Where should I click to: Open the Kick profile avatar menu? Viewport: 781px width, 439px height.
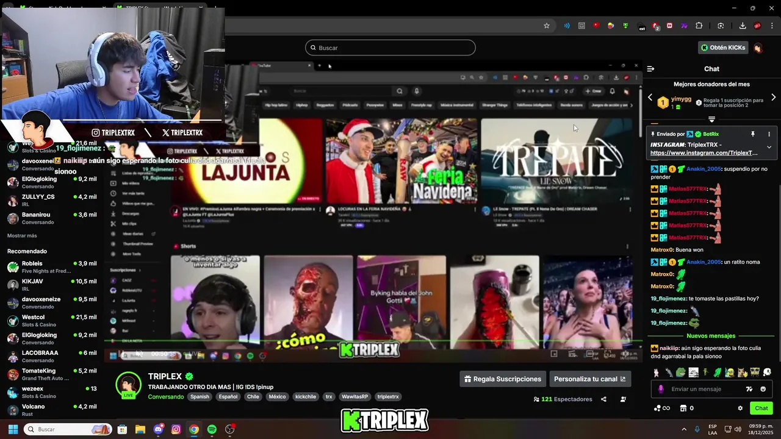point(758,48)
